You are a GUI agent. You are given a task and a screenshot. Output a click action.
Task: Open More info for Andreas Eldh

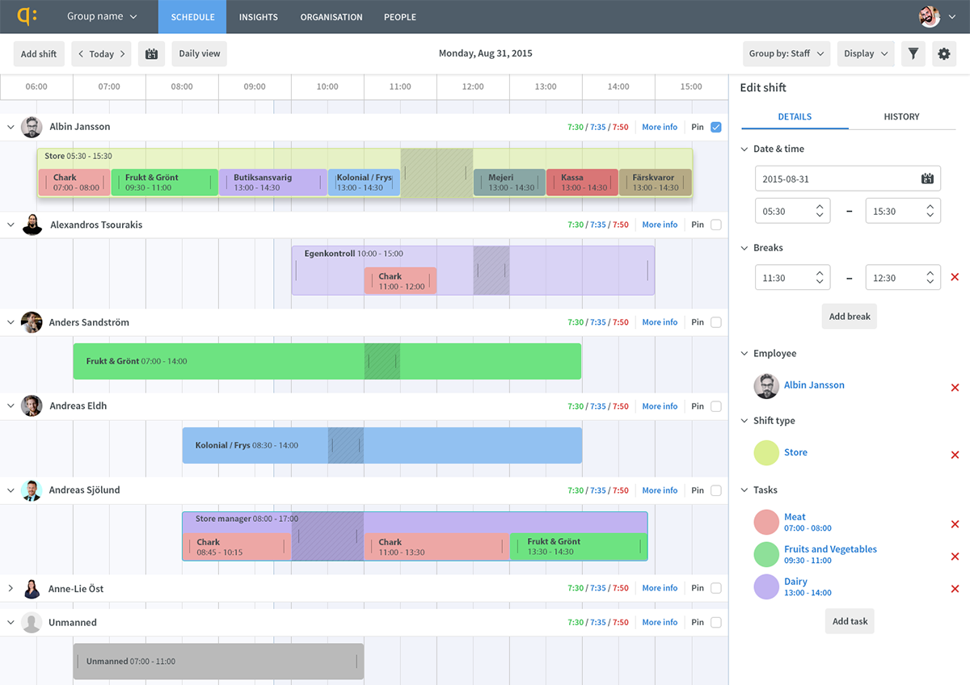(660, 406)
